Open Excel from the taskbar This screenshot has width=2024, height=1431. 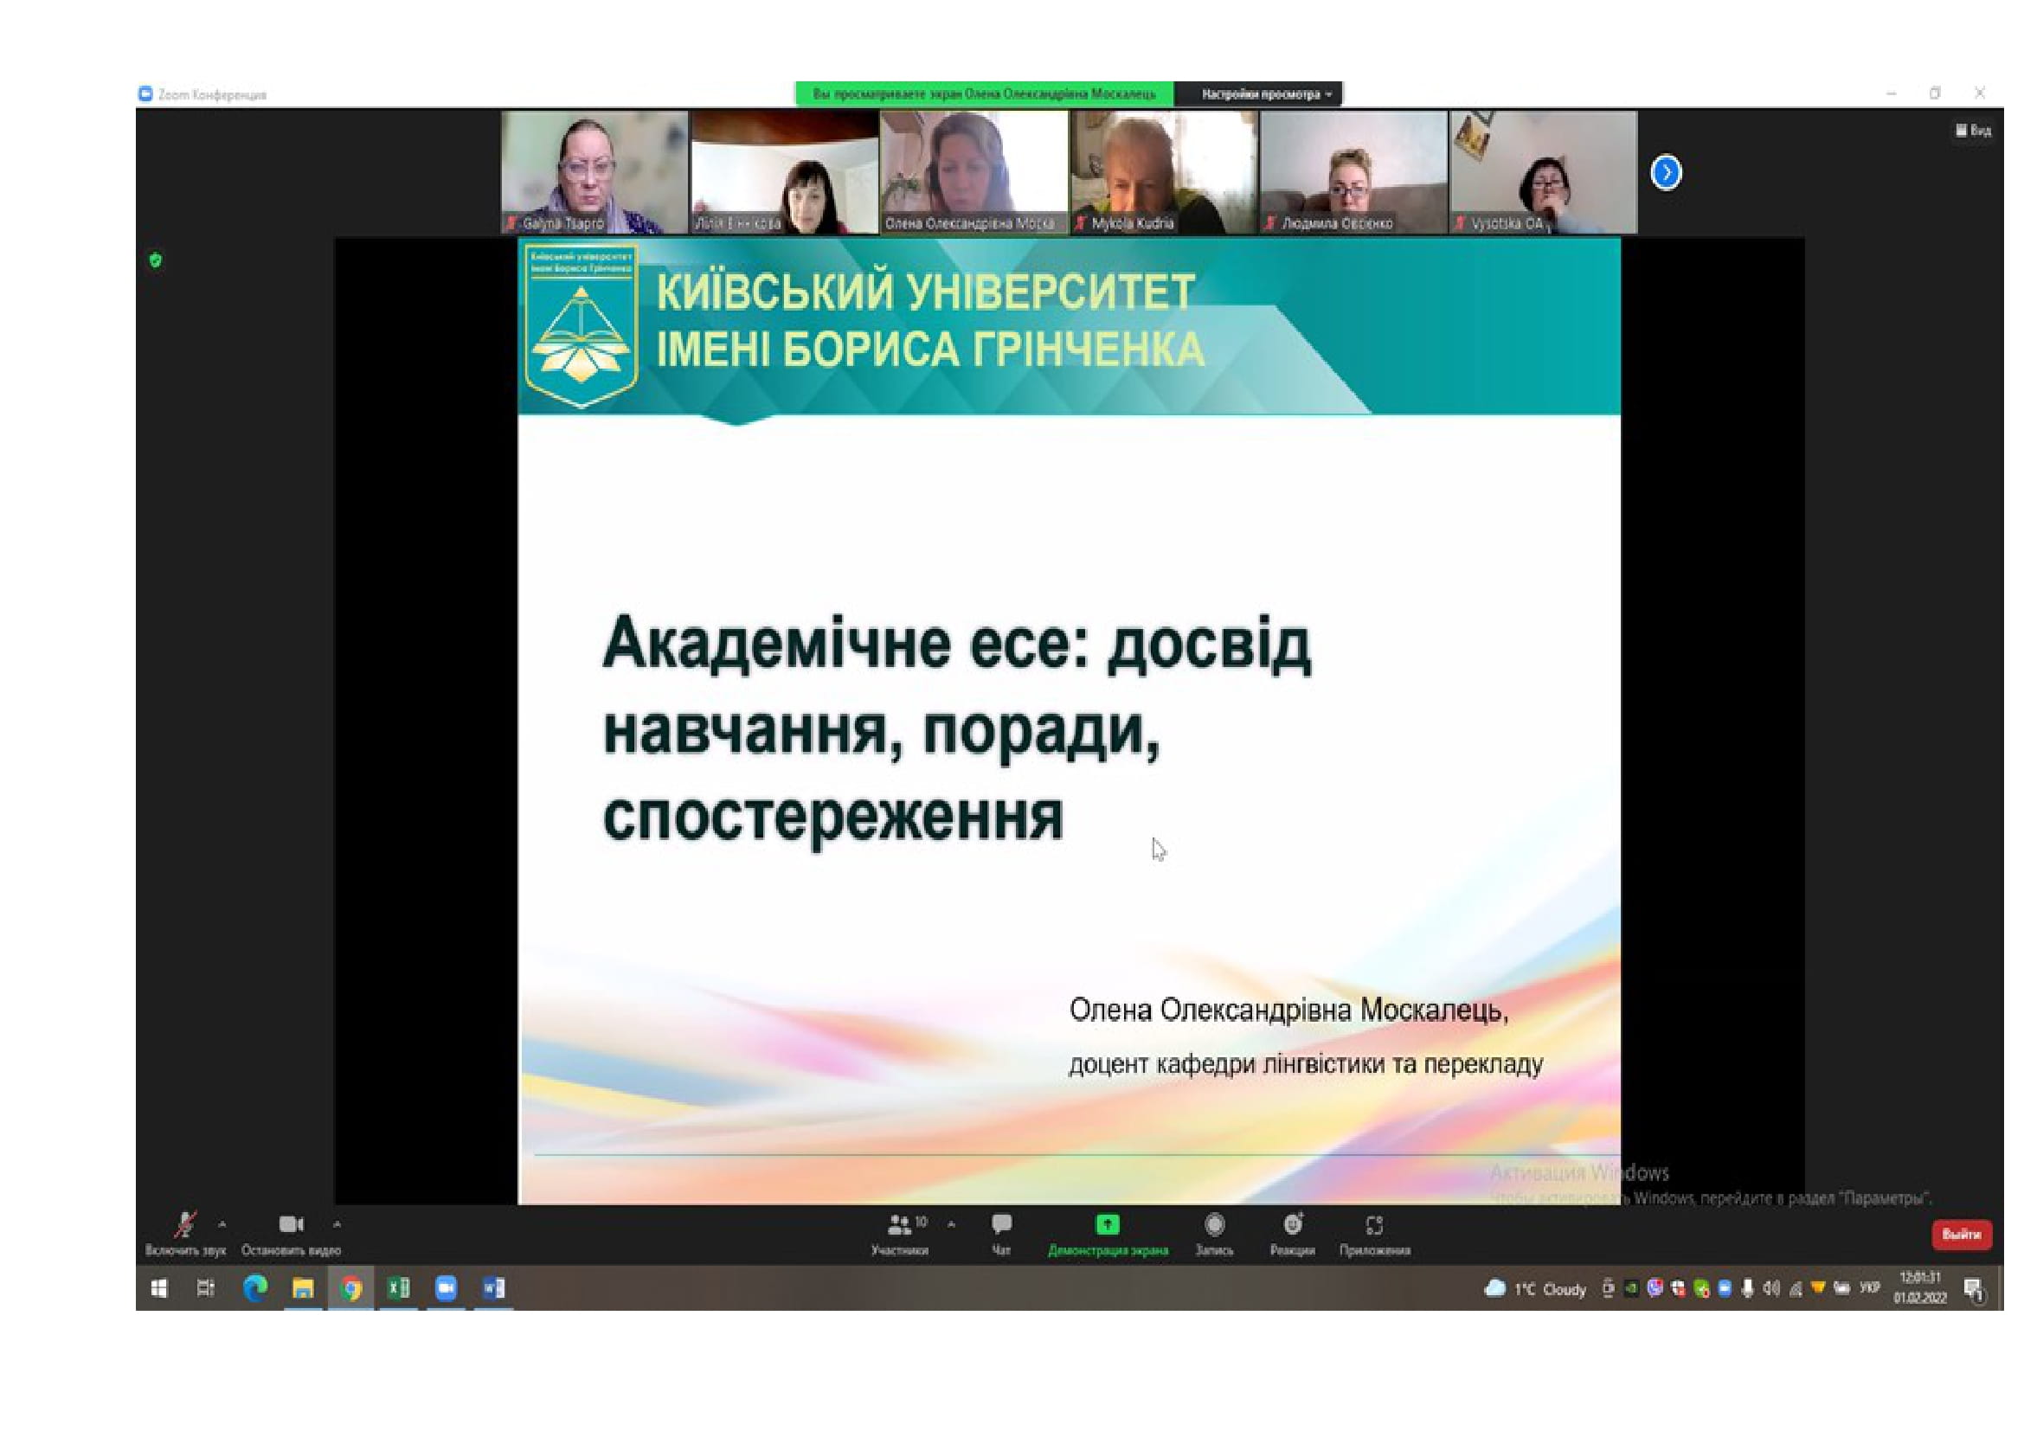point(398,1288)
